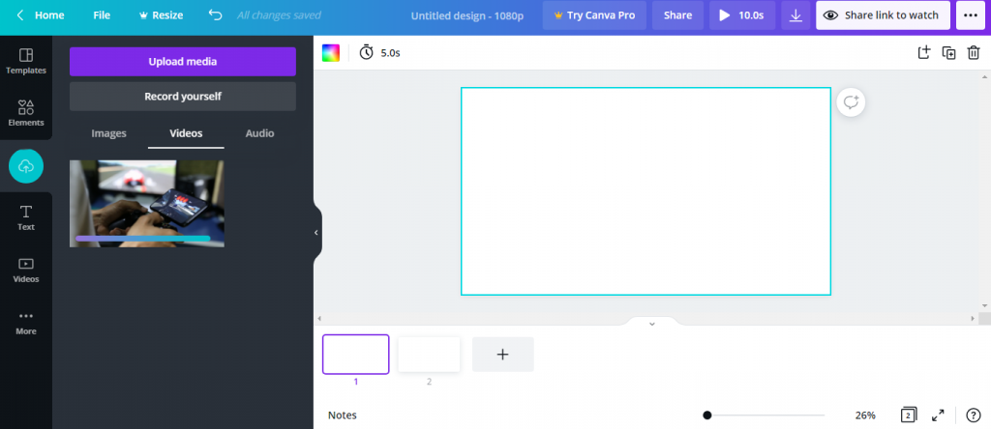Toggle fullscreen presentation mode

click(938, 415)
